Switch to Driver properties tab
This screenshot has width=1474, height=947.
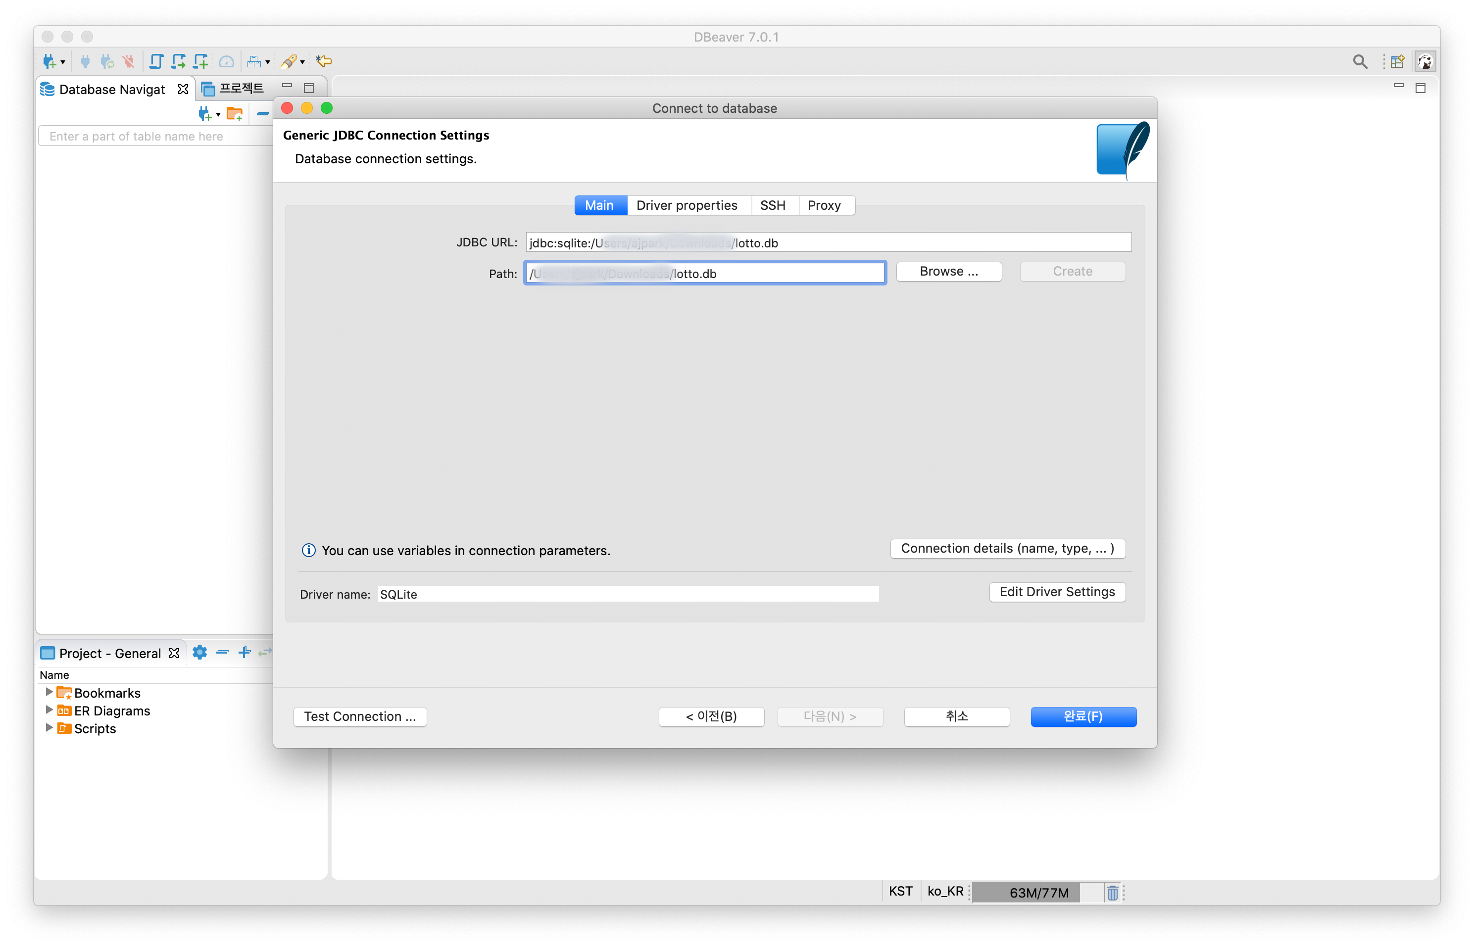pos(687,205)
